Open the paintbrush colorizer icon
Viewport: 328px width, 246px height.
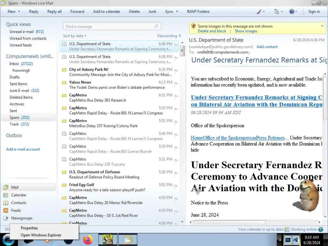coord(259,12)
